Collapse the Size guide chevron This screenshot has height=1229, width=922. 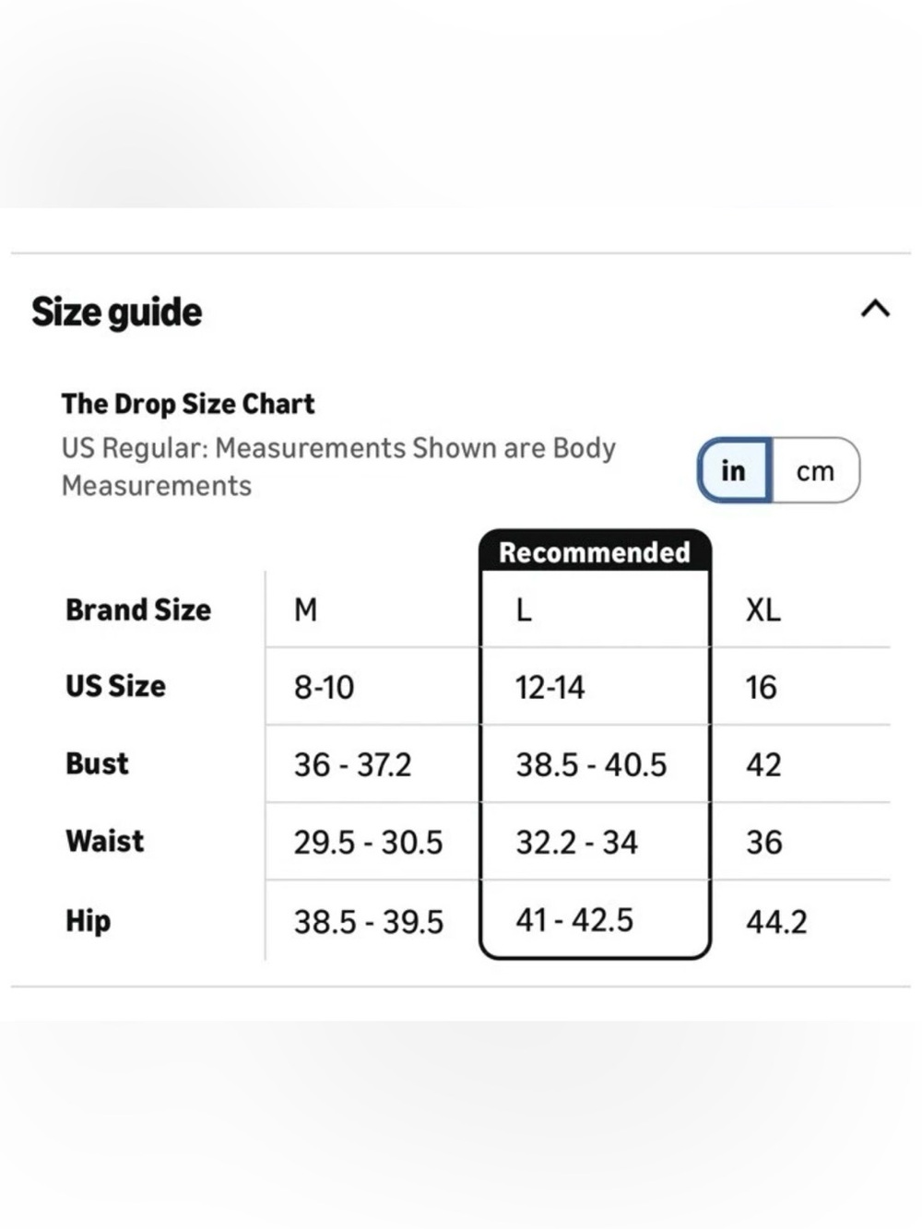[875, 309]
